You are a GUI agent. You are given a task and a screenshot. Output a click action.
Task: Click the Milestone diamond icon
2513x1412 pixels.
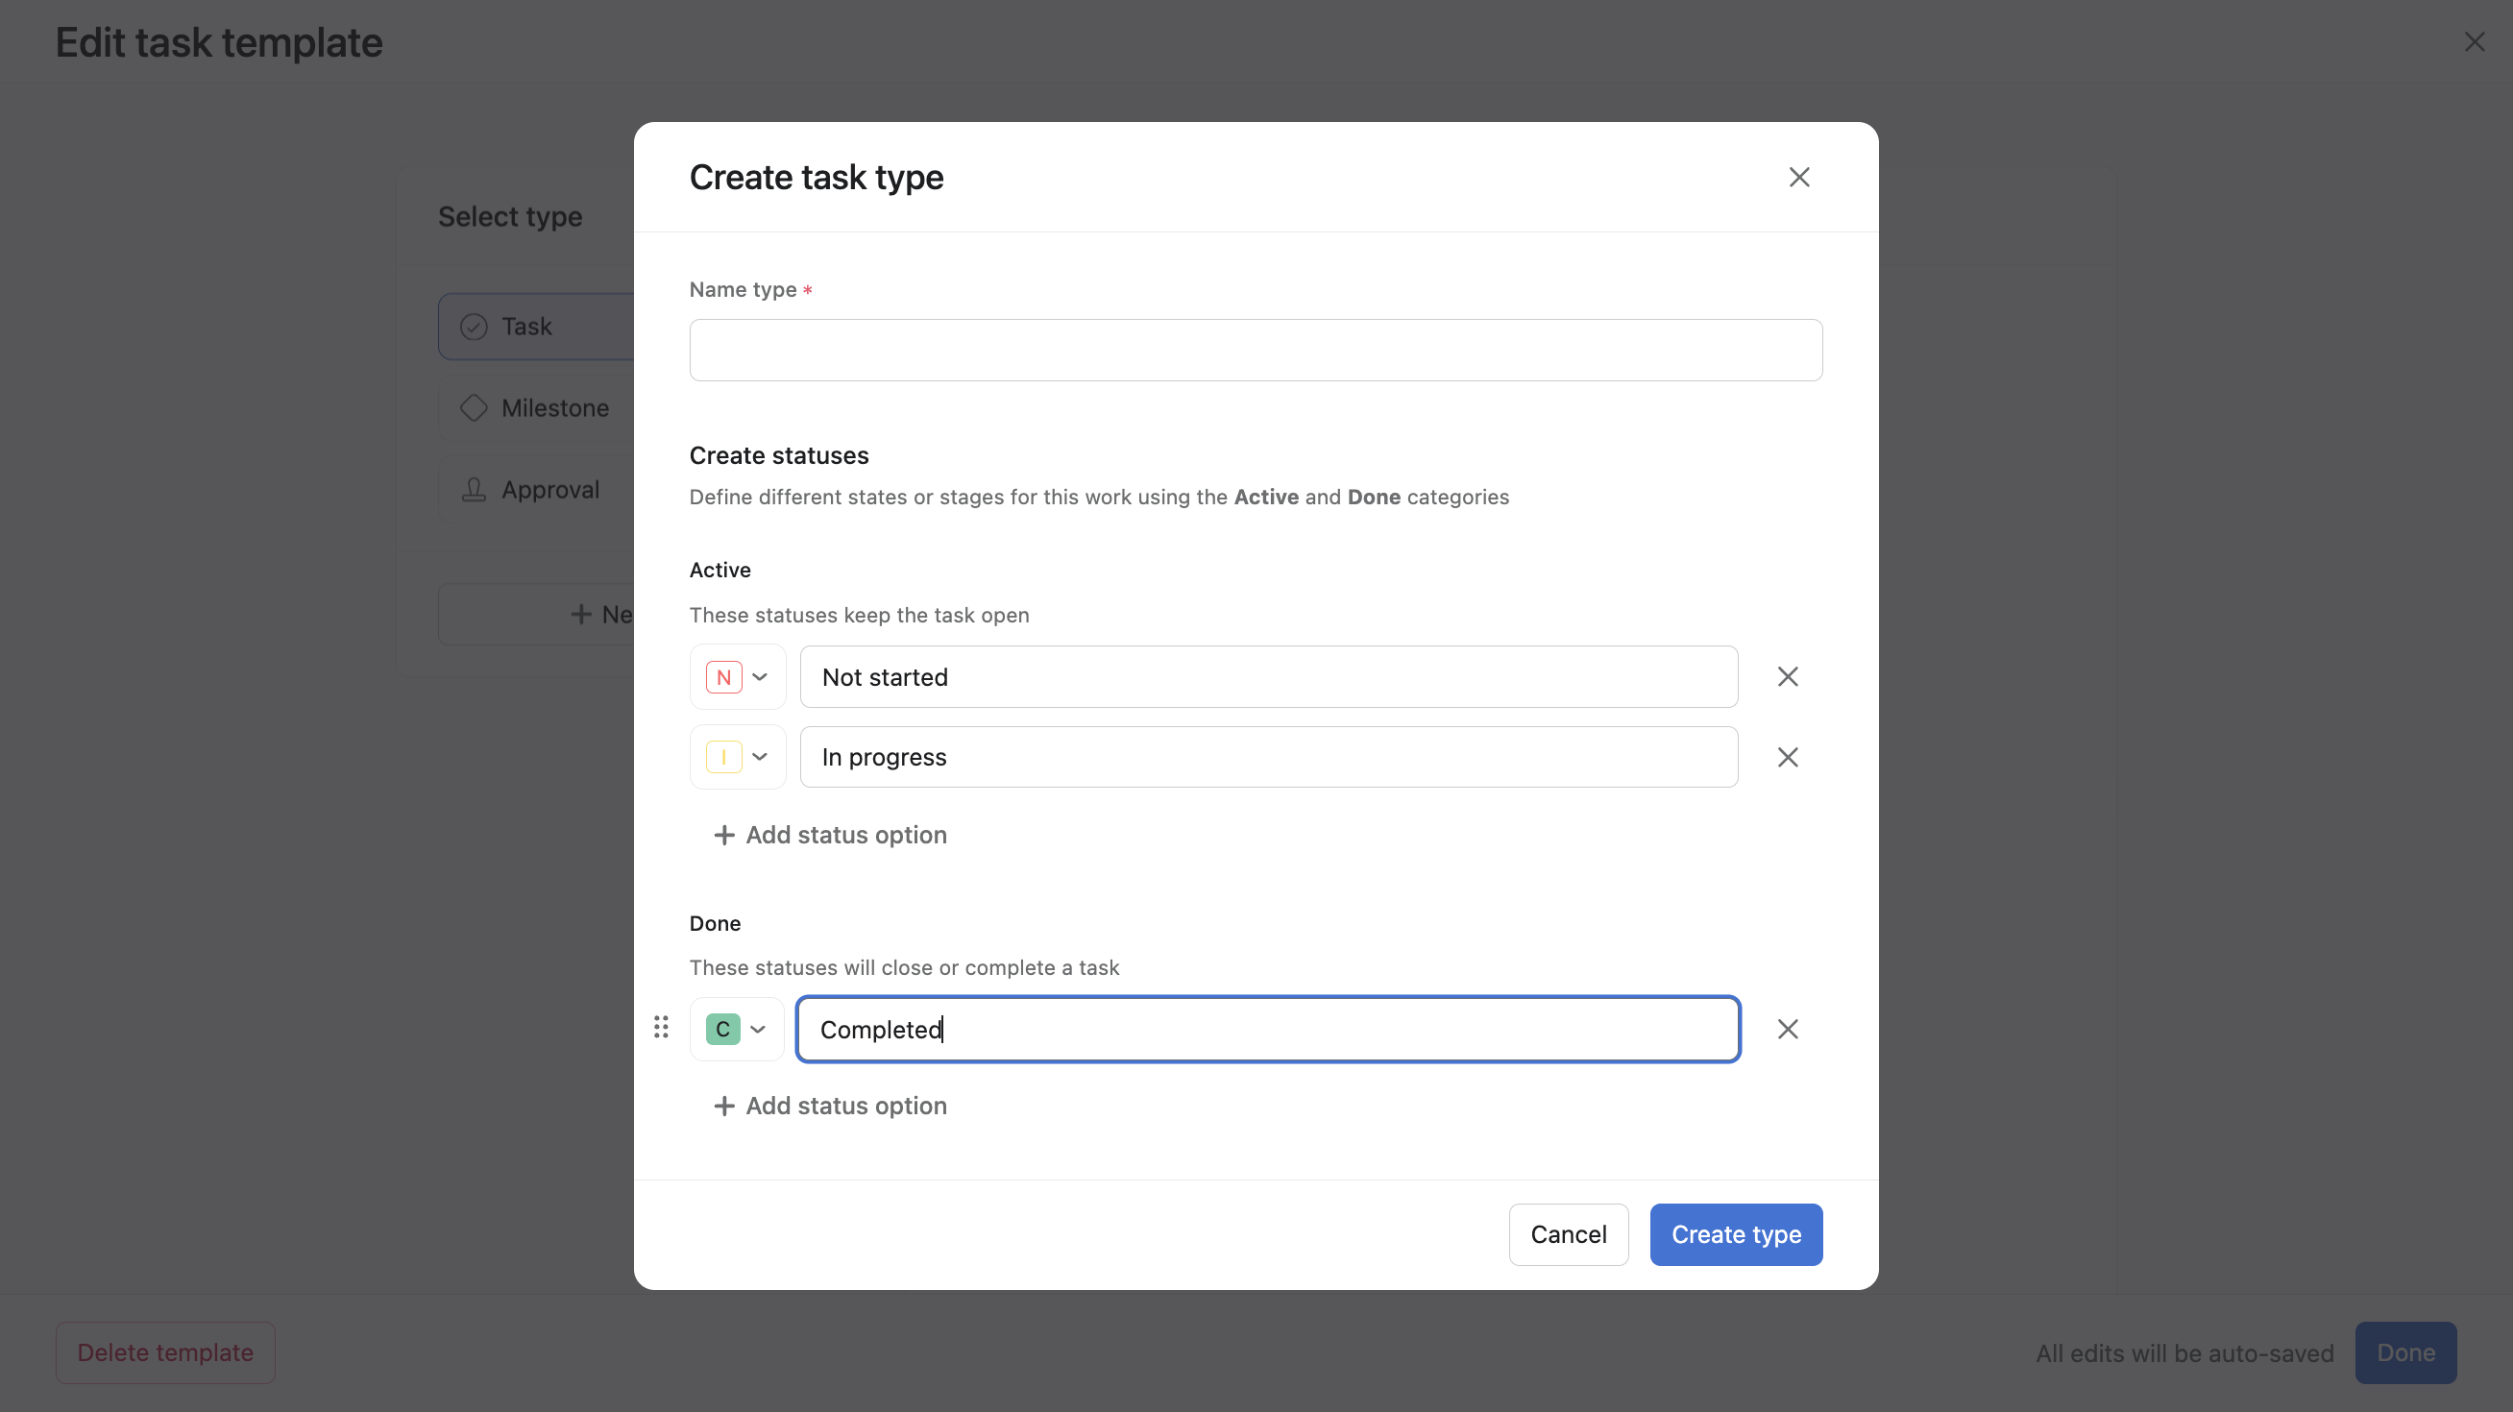(475, 407)
